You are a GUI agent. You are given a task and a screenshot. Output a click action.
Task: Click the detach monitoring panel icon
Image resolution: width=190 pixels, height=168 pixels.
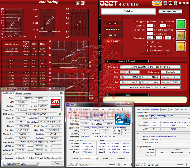(83, 3)
